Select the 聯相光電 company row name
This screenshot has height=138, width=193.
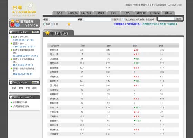pyautogui.click(x=54, y=125)
